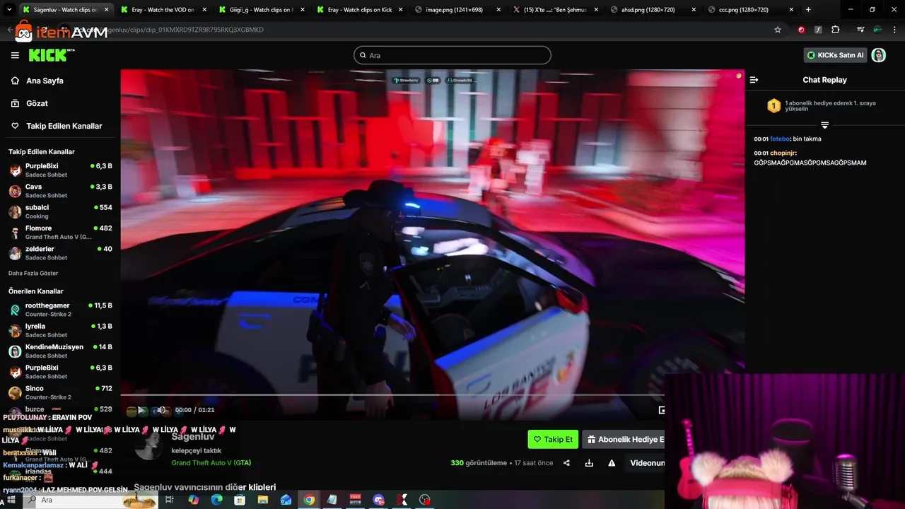Expand the gift leaderboard chevron
Viewport: 905px width, 509px height.
pos(824,125)
